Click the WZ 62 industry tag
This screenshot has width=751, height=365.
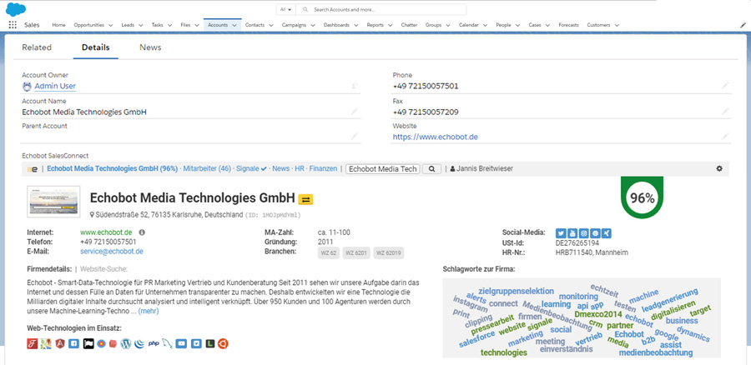click(328, 253)
